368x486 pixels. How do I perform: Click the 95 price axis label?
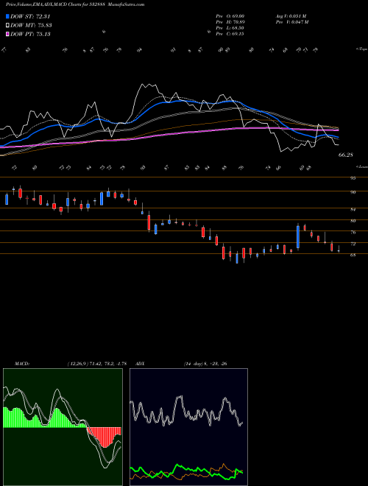click(x=353, y=178)
